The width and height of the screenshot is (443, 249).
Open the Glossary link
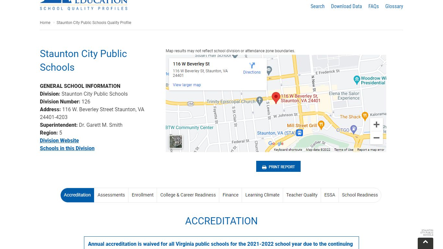[394, 6]
